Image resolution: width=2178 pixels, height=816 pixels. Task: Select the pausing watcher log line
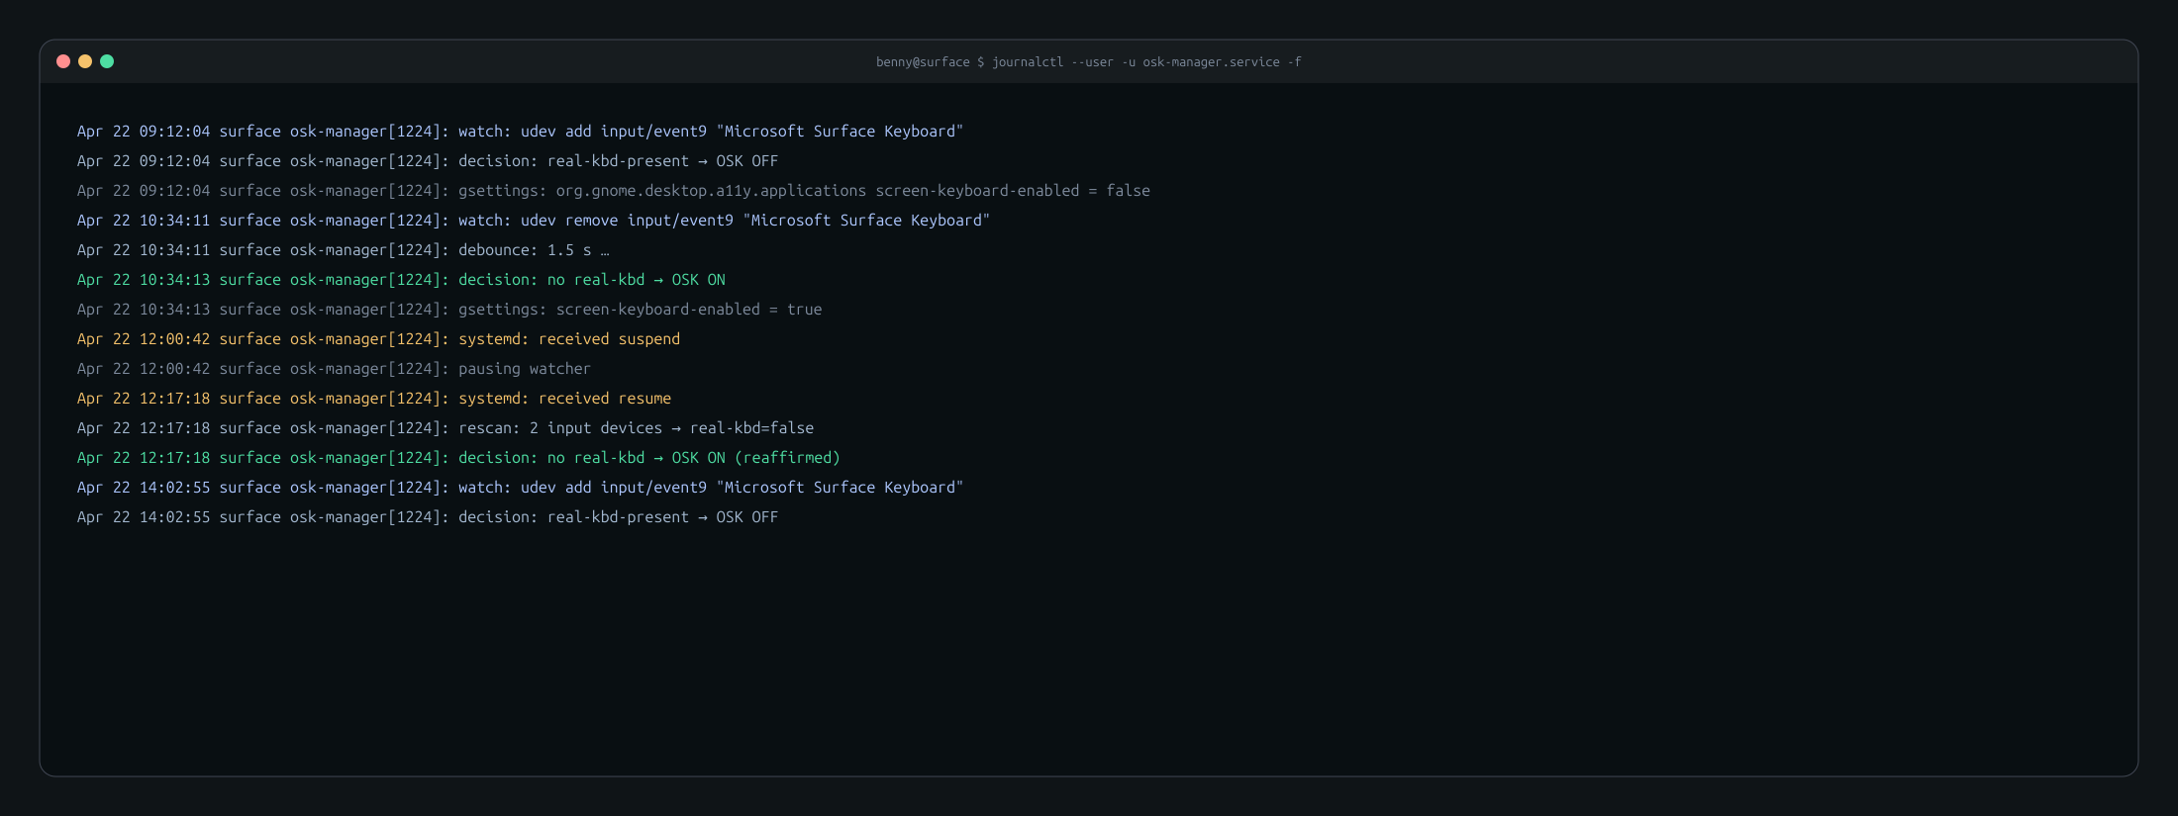point(334,369)
